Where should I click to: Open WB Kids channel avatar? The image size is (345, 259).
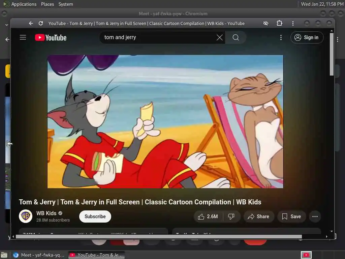coord(26,216)
